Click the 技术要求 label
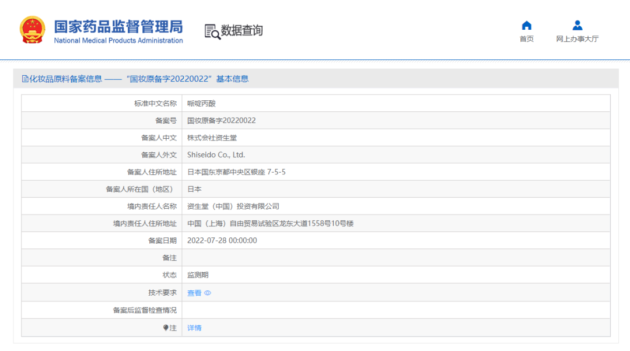The width and height of the screenshot is (630, 351). tap(162, 293)
